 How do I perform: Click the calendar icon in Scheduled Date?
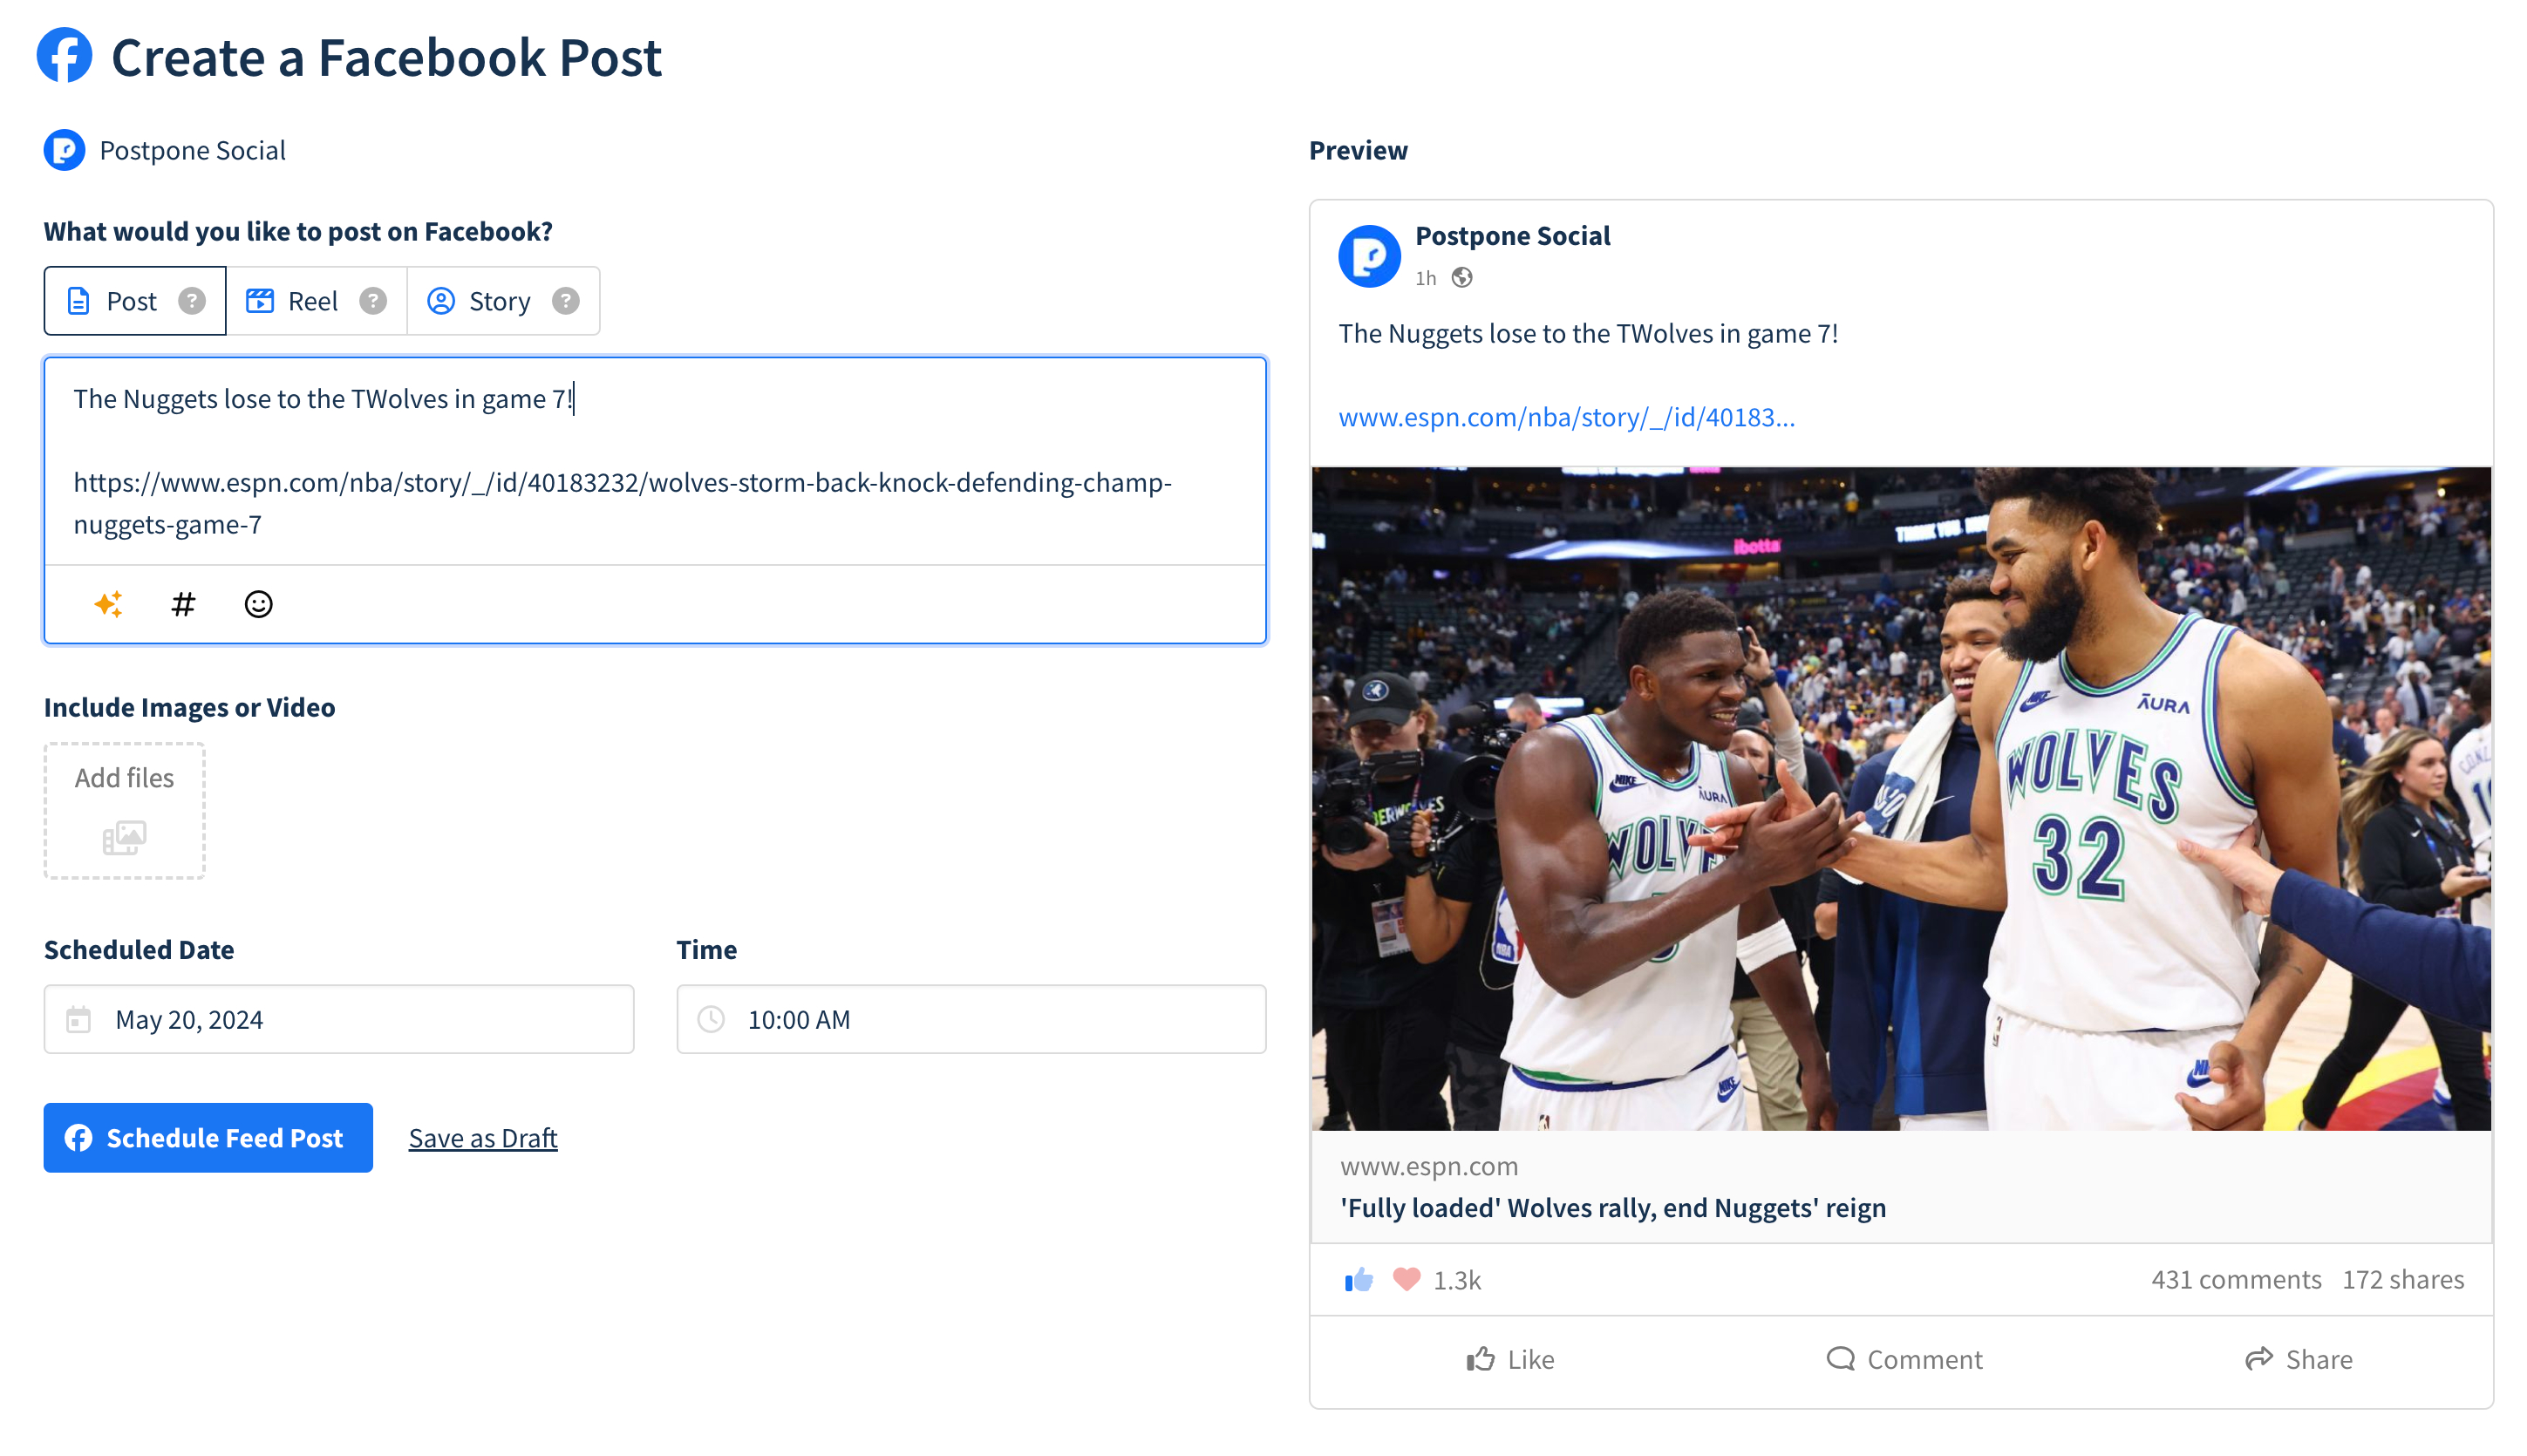coord(78,1019)
